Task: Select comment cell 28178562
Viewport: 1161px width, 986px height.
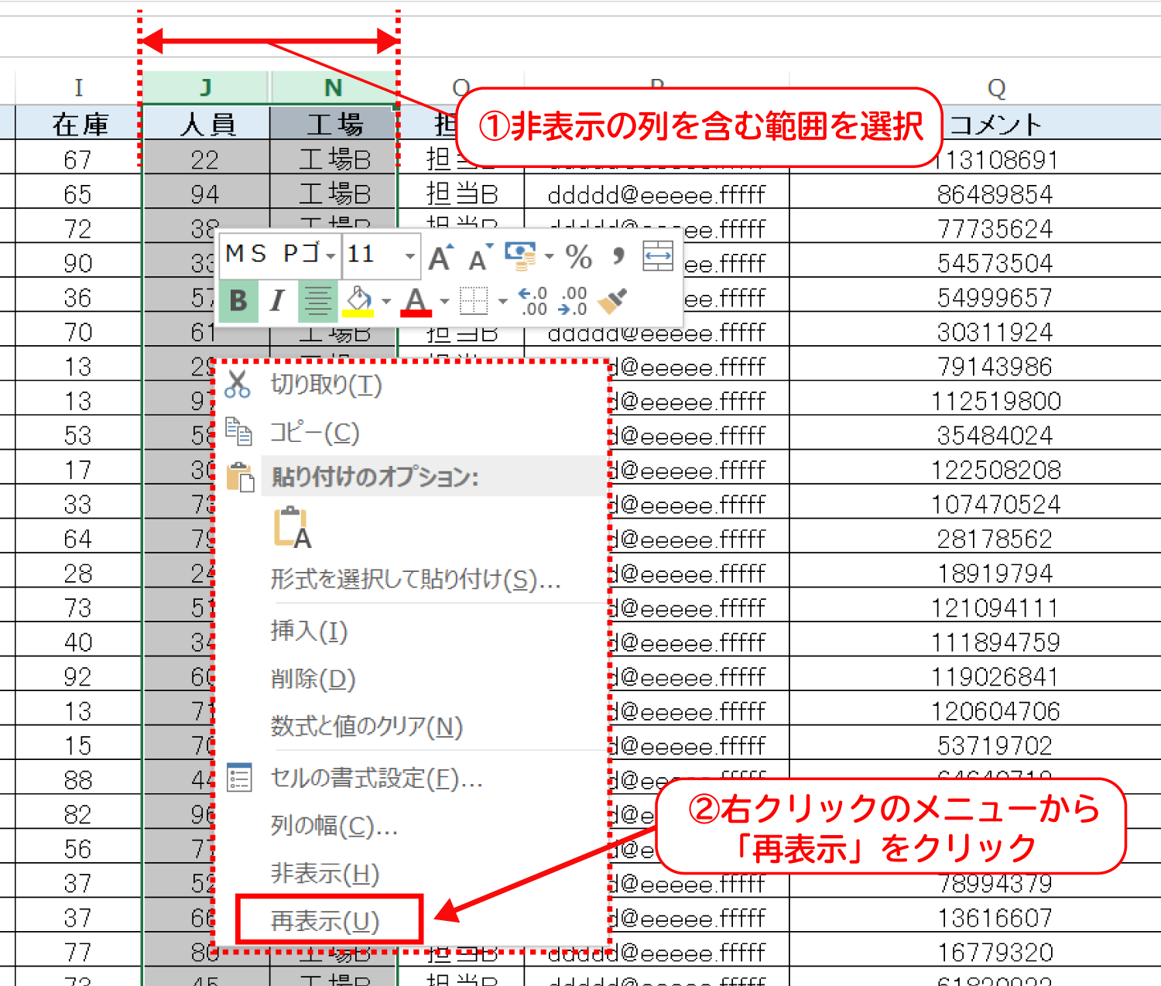Action: tap(995, 539)
